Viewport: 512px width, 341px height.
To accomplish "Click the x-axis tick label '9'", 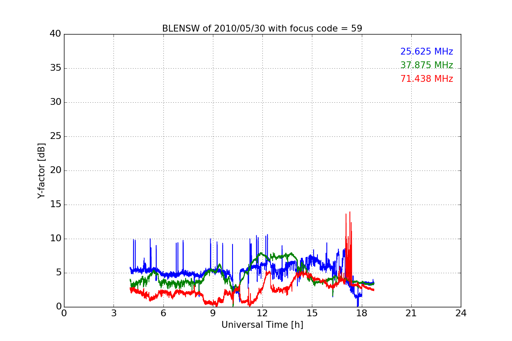I will coord(213,313).
